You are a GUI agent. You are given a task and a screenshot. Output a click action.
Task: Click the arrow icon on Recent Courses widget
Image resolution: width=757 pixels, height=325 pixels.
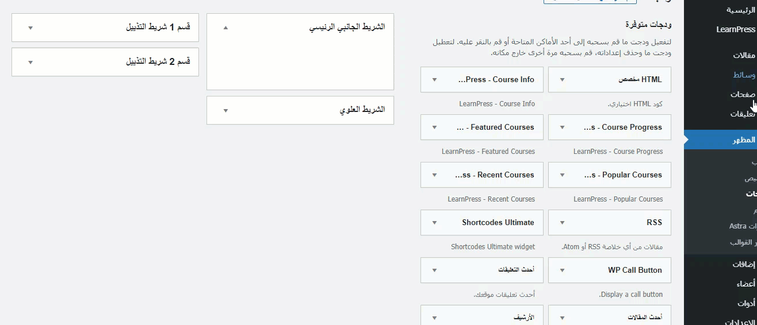[434, 175]
